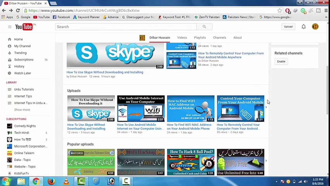The width and height of the screenshot is (330, 186).
Task: Click the browser back arrow
Action: (x=4, y=11)
